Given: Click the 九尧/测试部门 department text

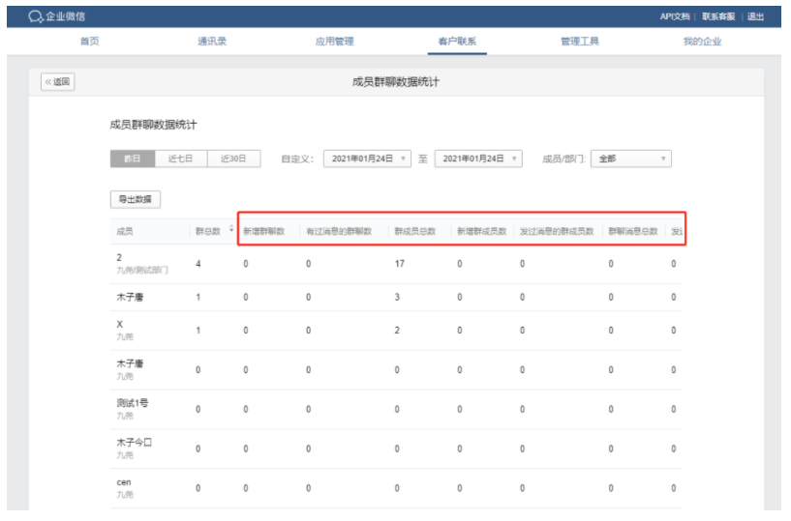Looking at the screenshot, I should point(142,270).
